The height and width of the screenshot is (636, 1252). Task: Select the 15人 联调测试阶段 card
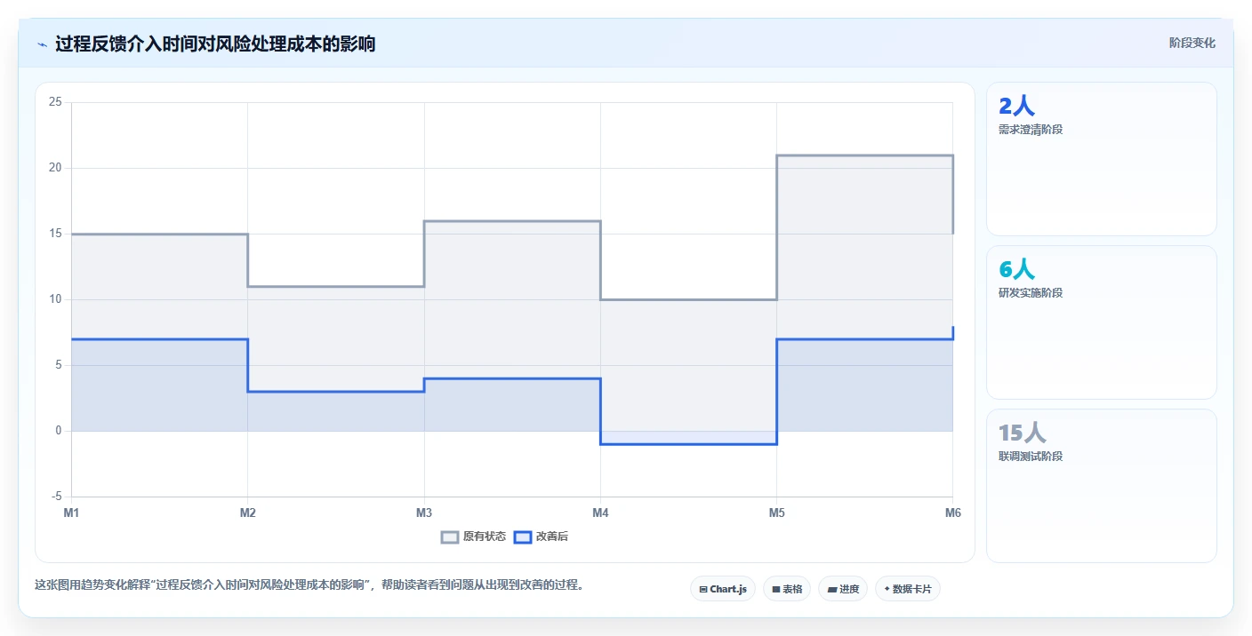coord(1101,486)
